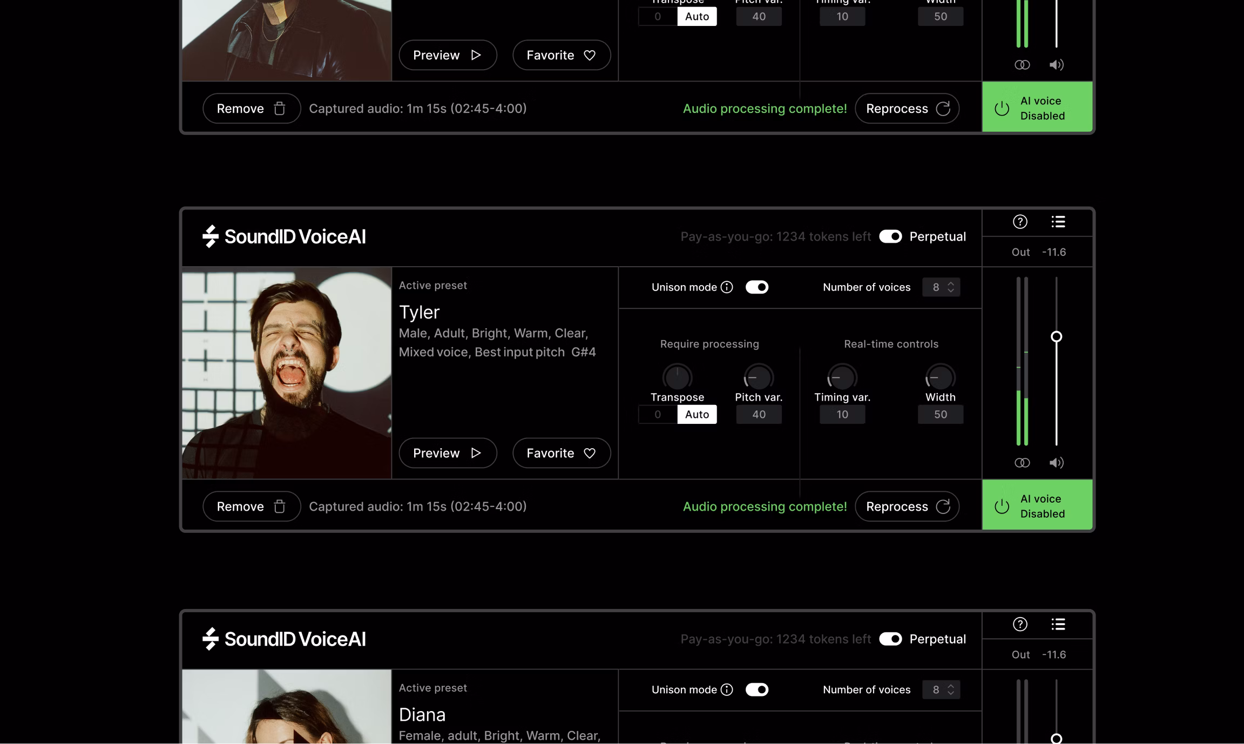
Task: Open the list menu in Tyler panel
Action: [1058, 222]
